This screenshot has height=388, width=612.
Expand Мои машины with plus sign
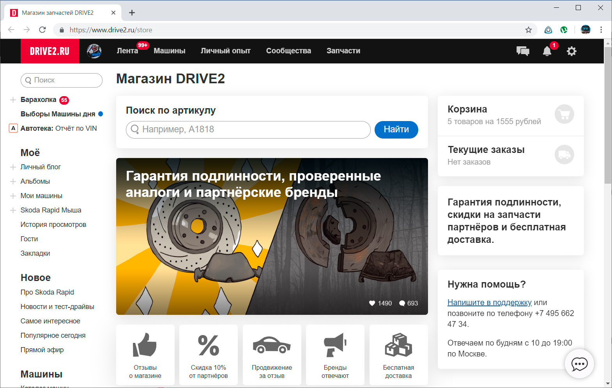(x=13, y=196)
